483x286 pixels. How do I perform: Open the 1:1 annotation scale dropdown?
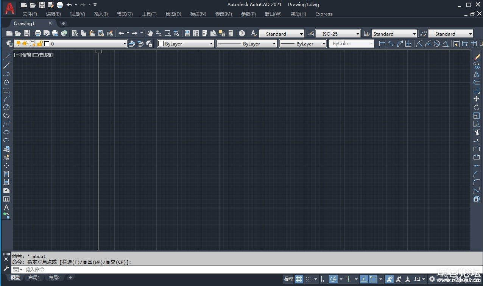[419, 279]
